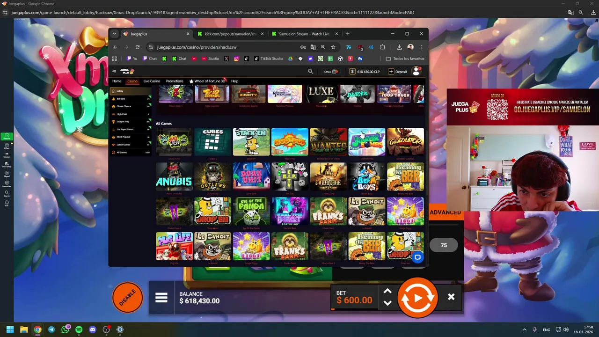Open the Hand of Anubis game thumbnail

click(174, 176)
